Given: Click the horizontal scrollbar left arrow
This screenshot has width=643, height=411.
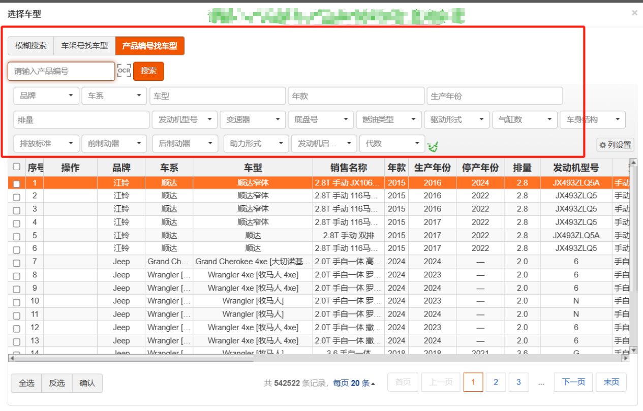Looking at the screenshot, I should (x=12, y=358).
